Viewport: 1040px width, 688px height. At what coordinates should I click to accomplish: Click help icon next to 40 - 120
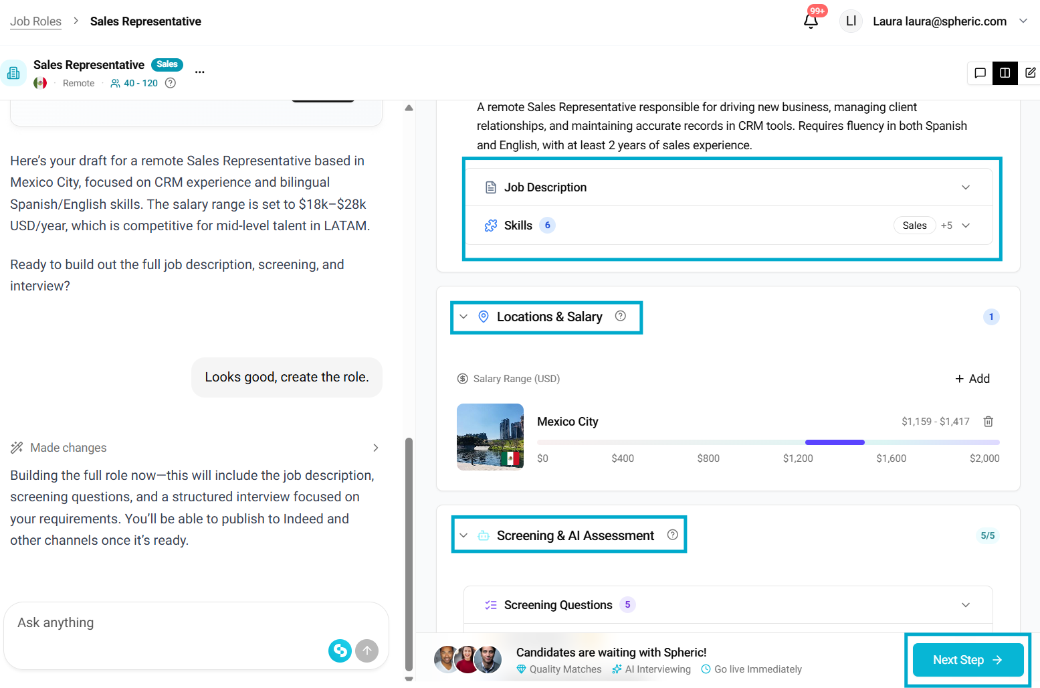[x=171, y=83]
